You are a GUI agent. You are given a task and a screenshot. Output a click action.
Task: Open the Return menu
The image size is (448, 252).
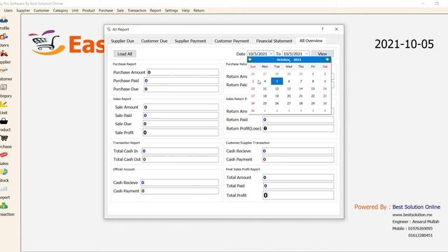click(199, 10)
